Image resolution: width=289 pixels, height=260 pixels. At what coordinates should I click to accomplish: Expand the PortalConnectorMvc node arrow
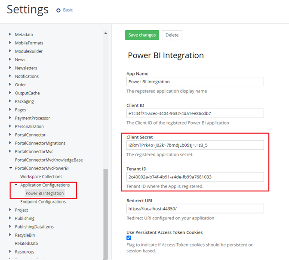(x=10, y=151)
